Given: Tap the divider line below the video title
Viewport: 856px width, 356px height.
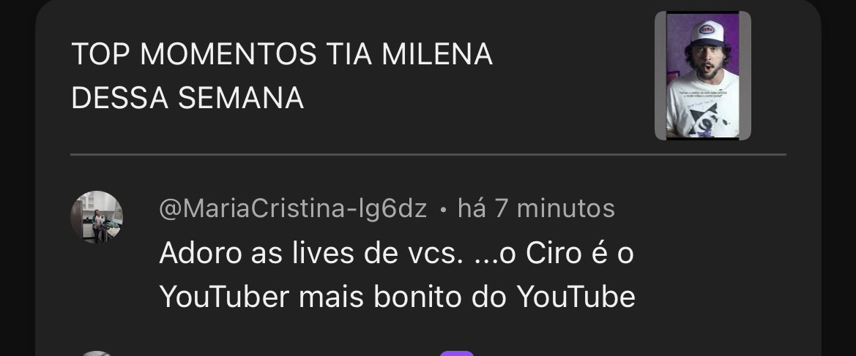Looking at the screenshot, I should tap(428, 155).
